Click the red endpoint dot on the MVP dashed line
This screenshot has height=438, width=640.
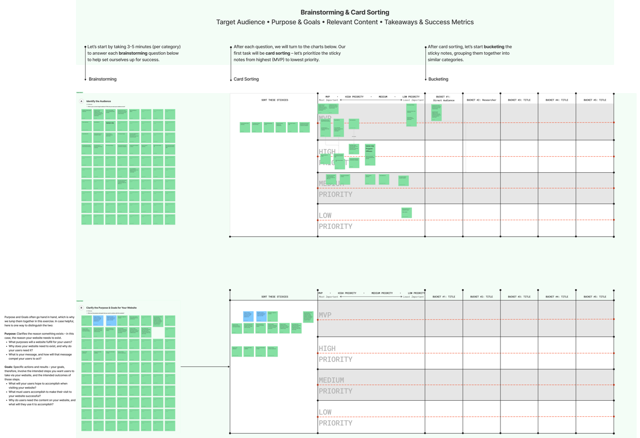click(317, 122)
